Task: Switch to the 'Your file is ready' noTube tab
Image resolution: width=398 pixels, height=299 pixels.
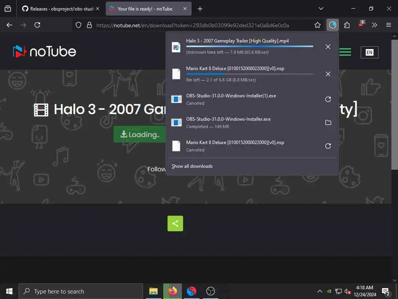Action: [x=148, y=9]
